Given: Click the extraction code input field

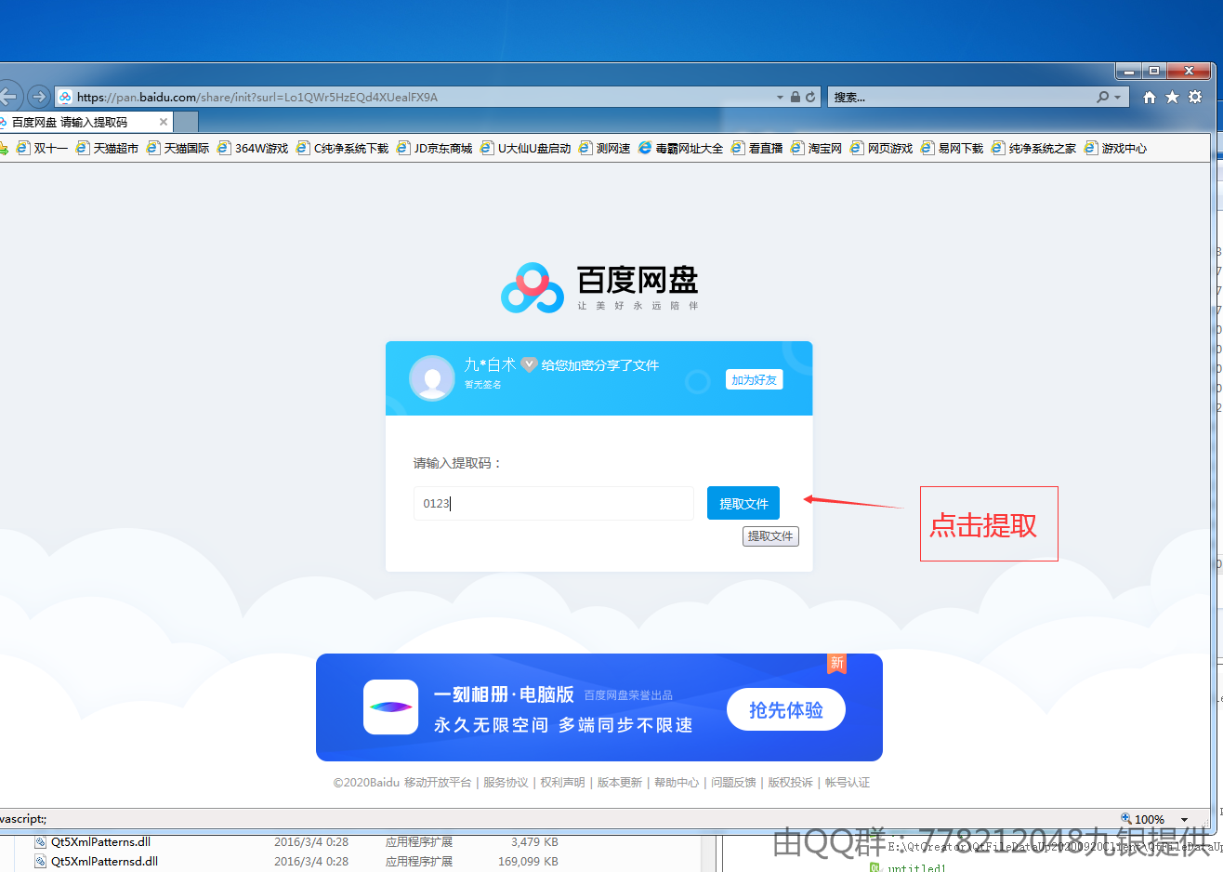Looking at the screenshot, I should click(x=554, y=503).
